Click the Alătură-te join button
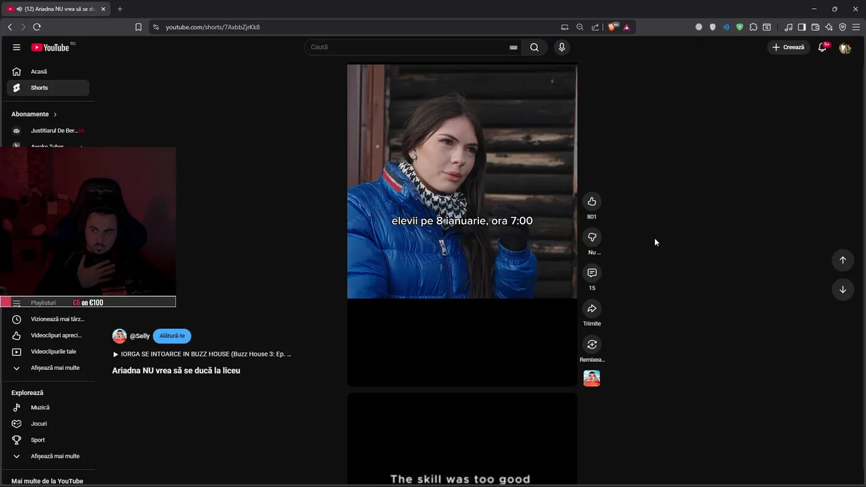This screenshot has height=487, width=866. (x=172, y=336)
